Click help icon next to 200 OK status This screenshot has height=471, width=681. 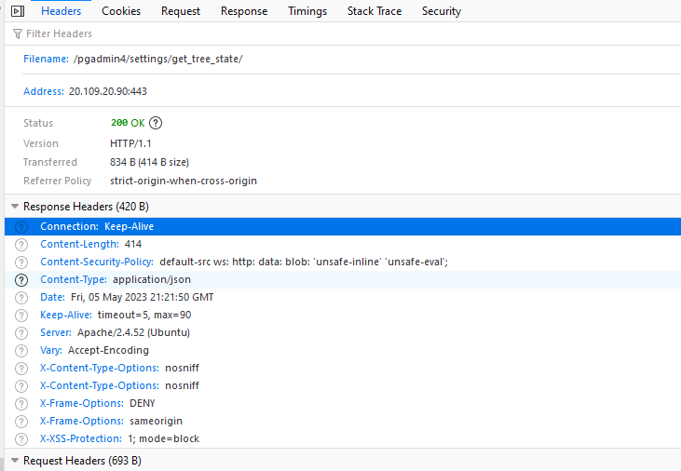[156, 123]
